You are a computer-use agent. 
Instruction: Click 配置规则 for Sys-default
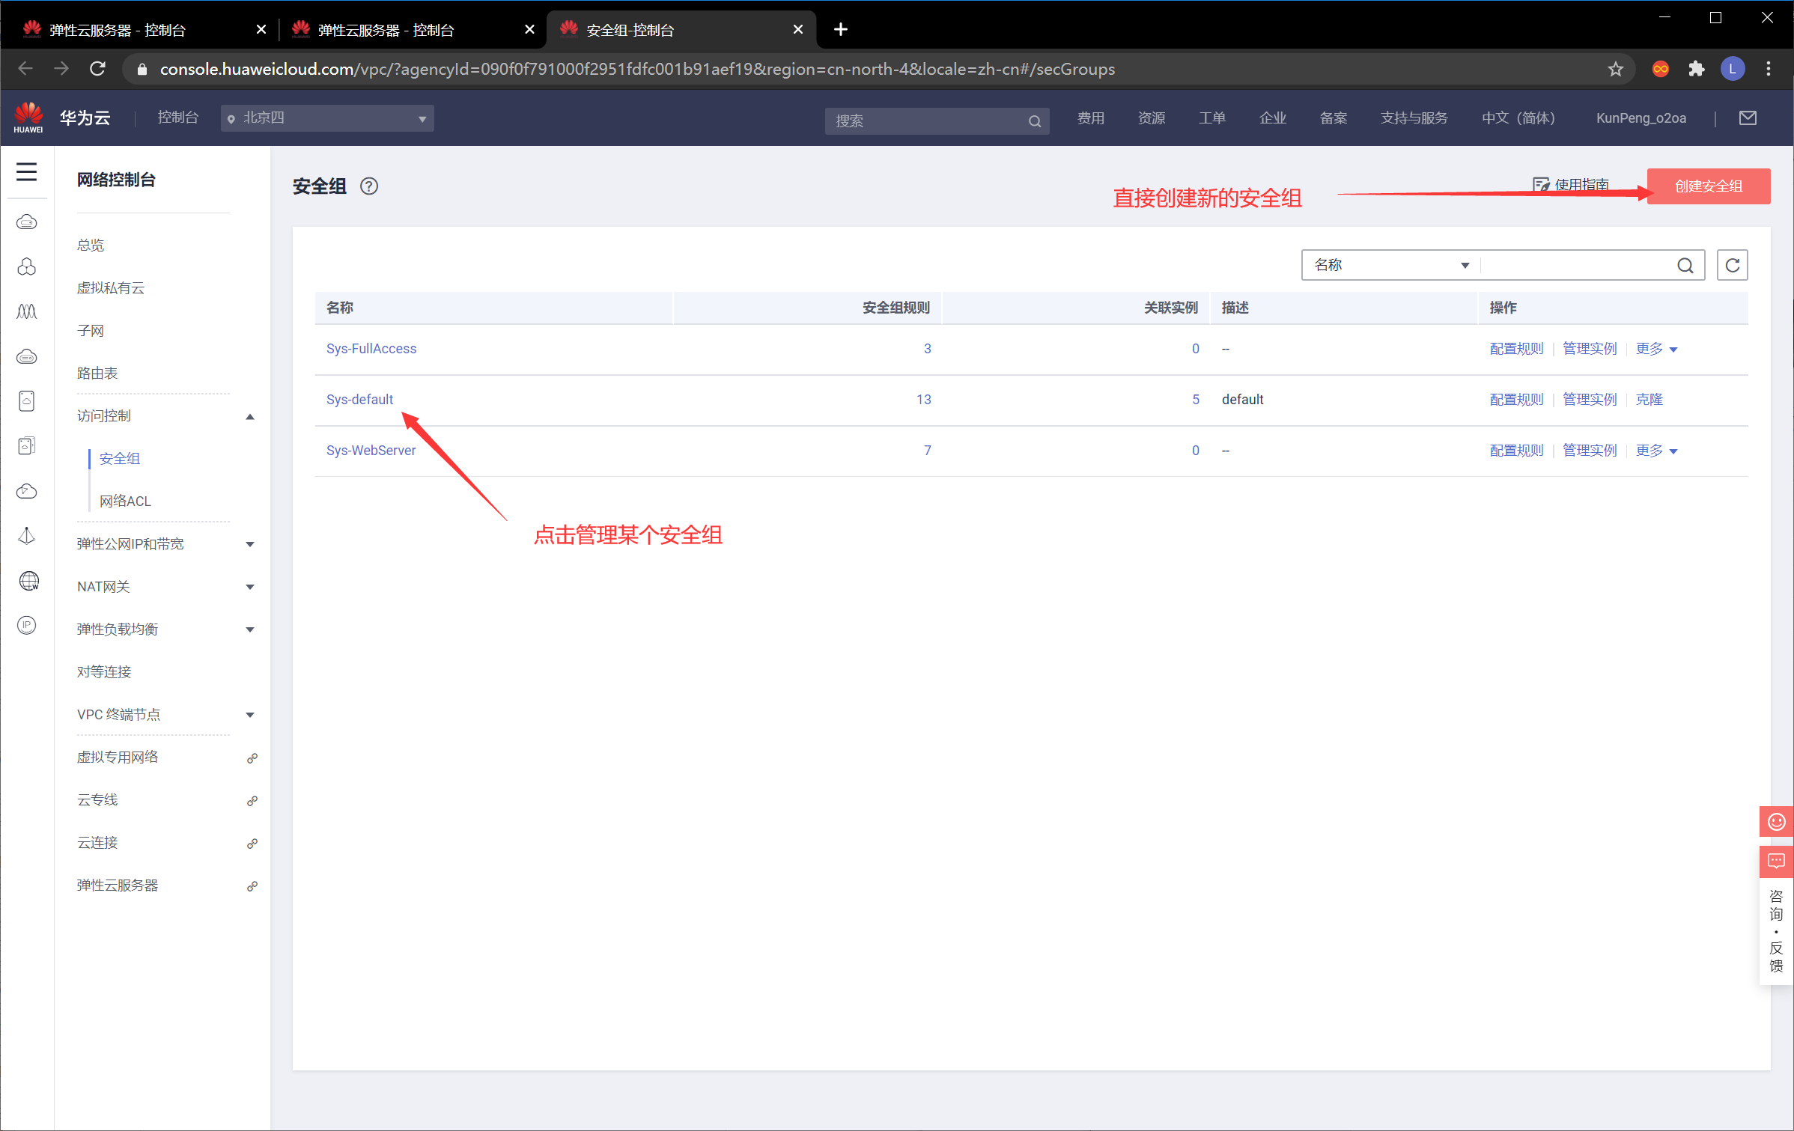tap(1516, 400)
